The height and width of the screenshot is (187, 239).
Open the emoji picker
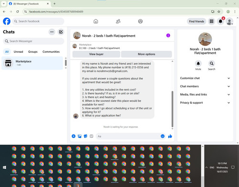(163, 136)
